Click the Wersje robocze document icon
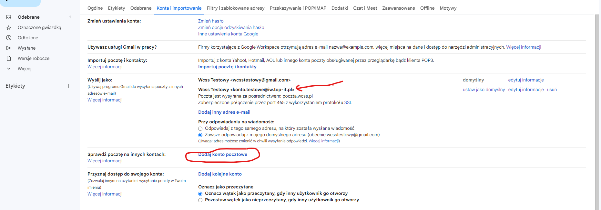Image resolution: width=601 pixels, height=210 pixels. 9,58
